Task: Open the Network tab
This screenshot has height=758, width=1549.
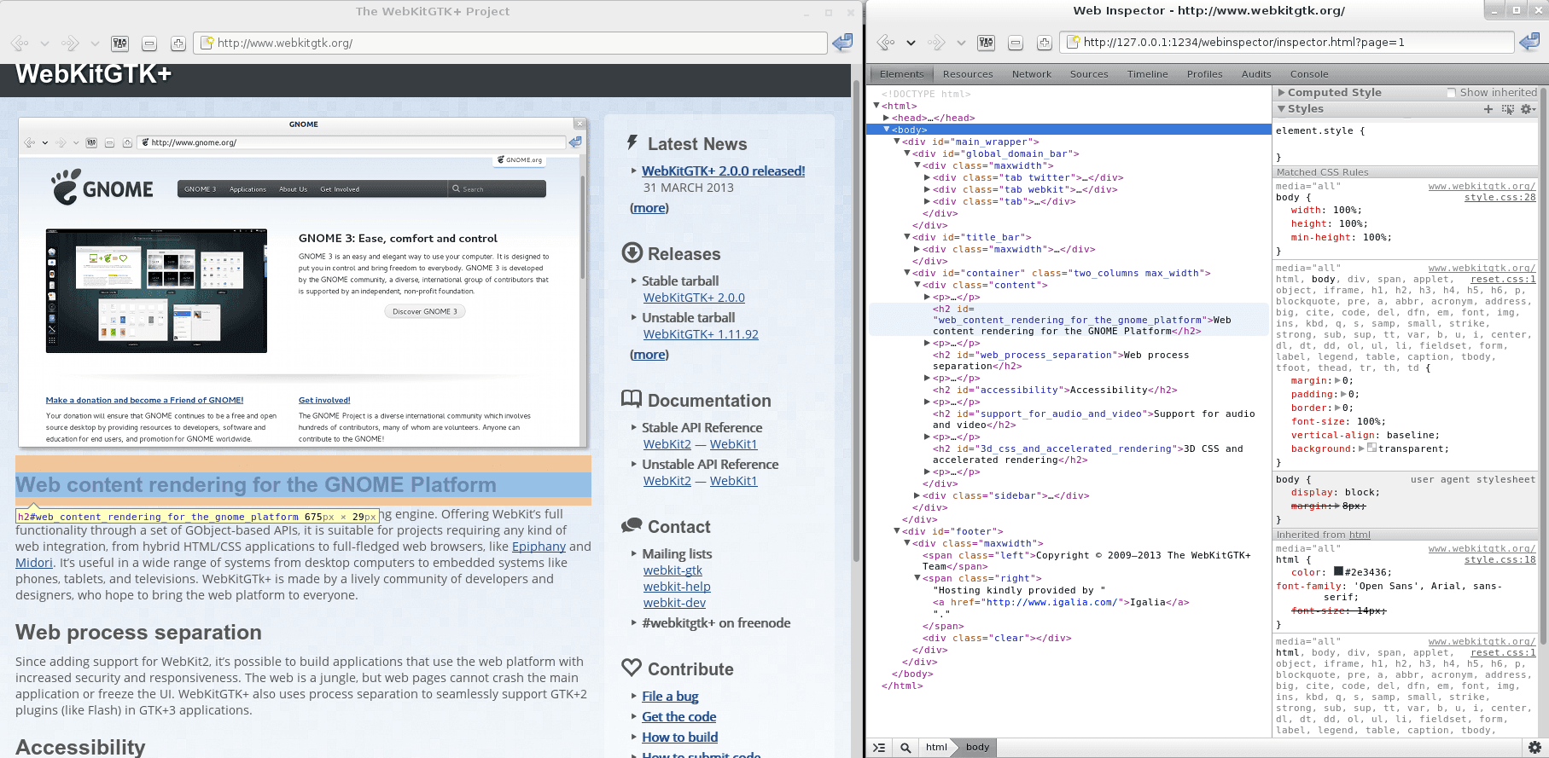Action: (1032, 74)
